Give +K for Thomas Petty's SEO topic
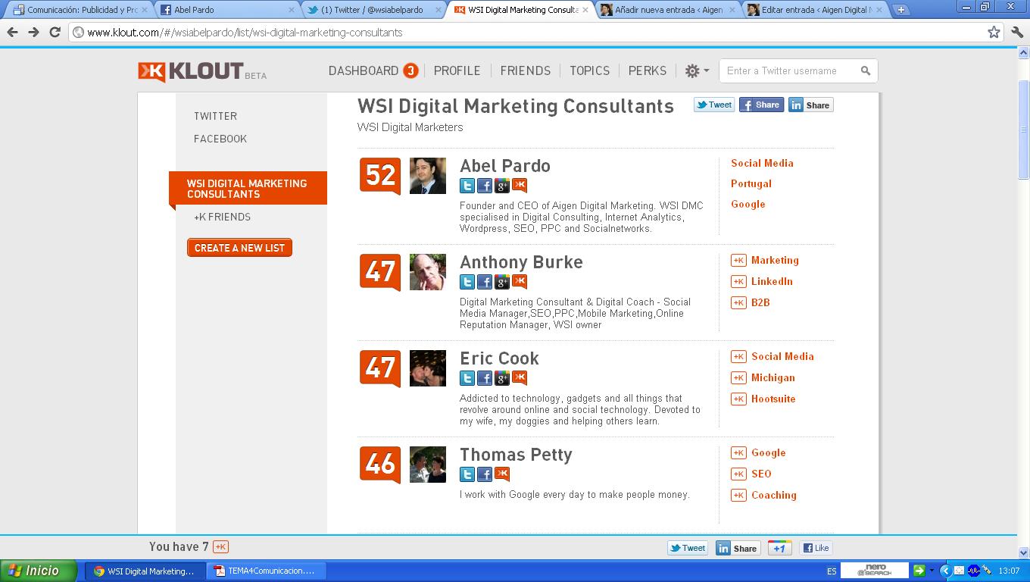The height and width of the screenshot is (582, 1030). click(x=738, y=474)
